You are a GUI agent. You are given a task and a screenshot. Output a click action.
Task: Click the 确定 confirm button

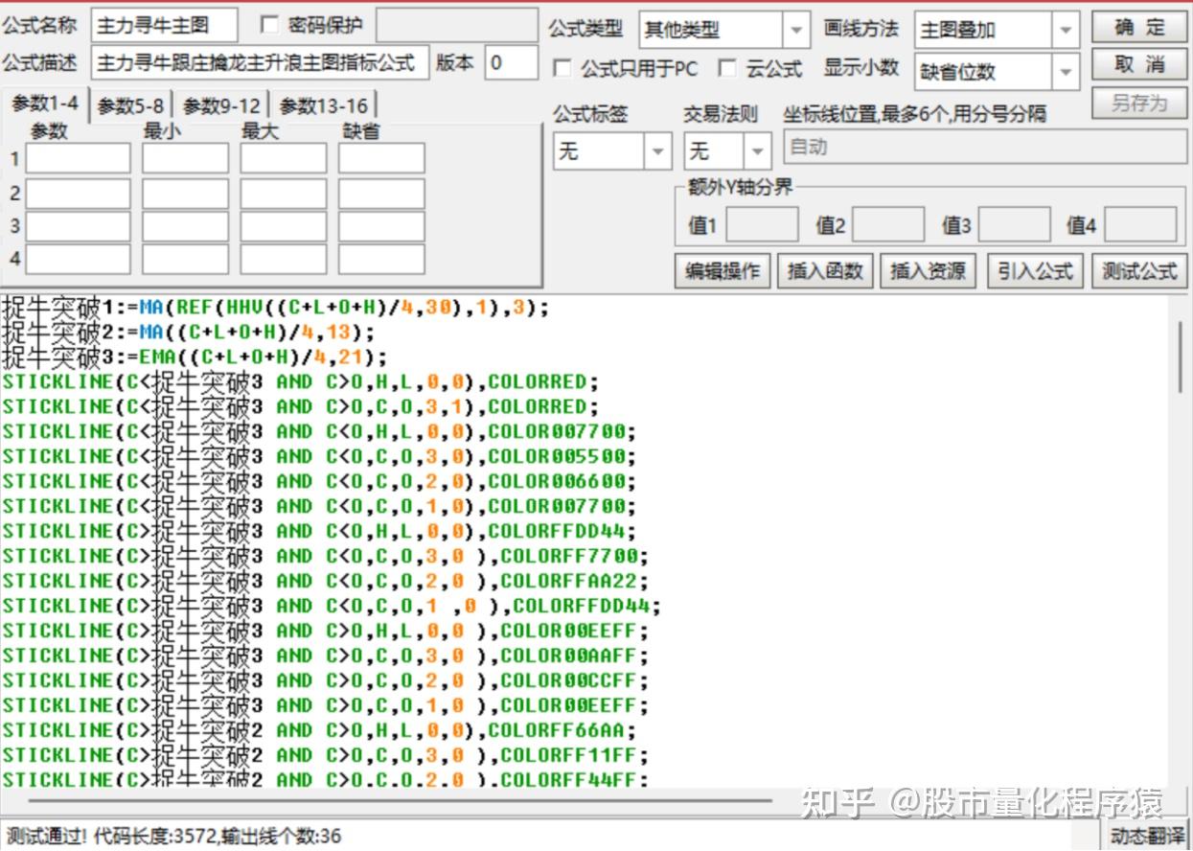pyautogui.click(x=1139, y=27)
